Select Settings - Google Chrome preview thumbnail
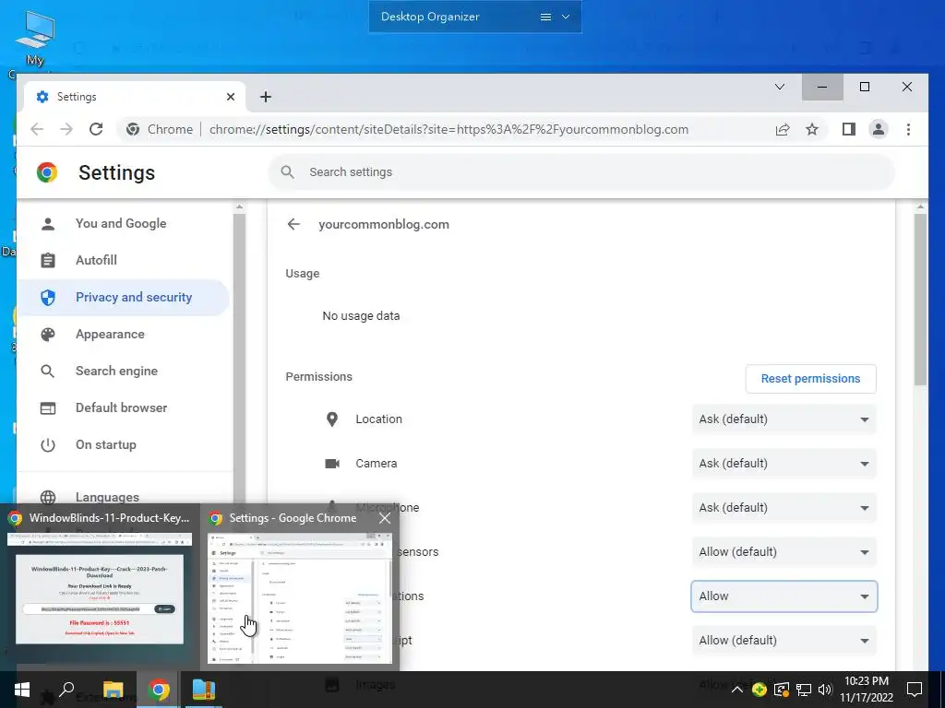This screenshot has height=708, width=945. [x=300, y=597]
